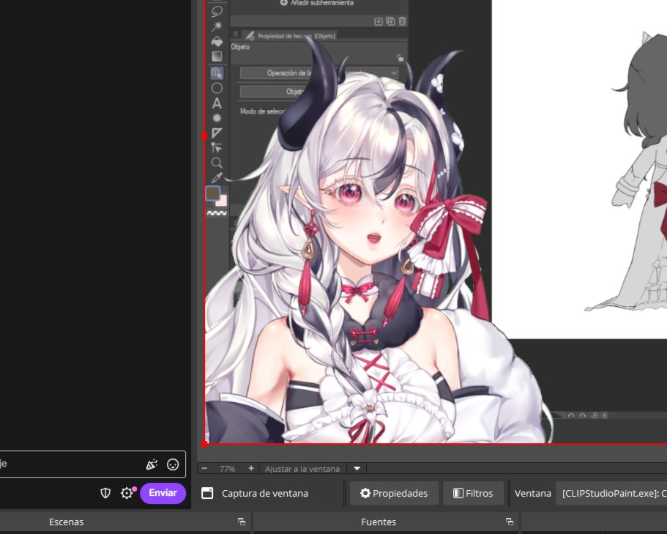Image resolution: width=667 pixels, height=534 pixels.
Task: Open Filtros for the source
Action: click(473, 493)
